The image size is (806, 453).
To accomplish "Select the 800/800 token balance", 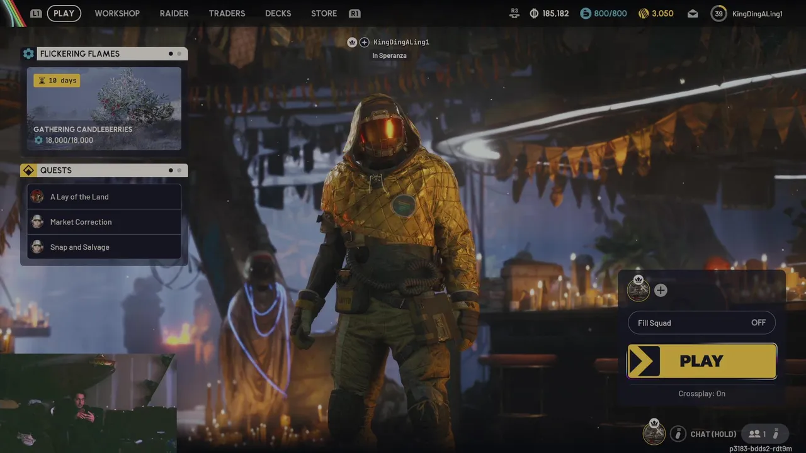I will [x=610, y=13].
